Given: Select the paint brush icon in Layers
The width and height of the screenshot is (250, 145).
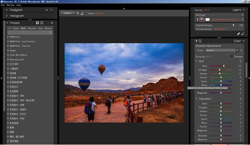Looking at the screenshot, I should tap(243, 34).
